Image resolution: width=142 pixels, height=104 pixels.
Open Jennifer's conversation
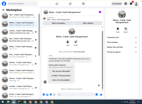(19, 87)
